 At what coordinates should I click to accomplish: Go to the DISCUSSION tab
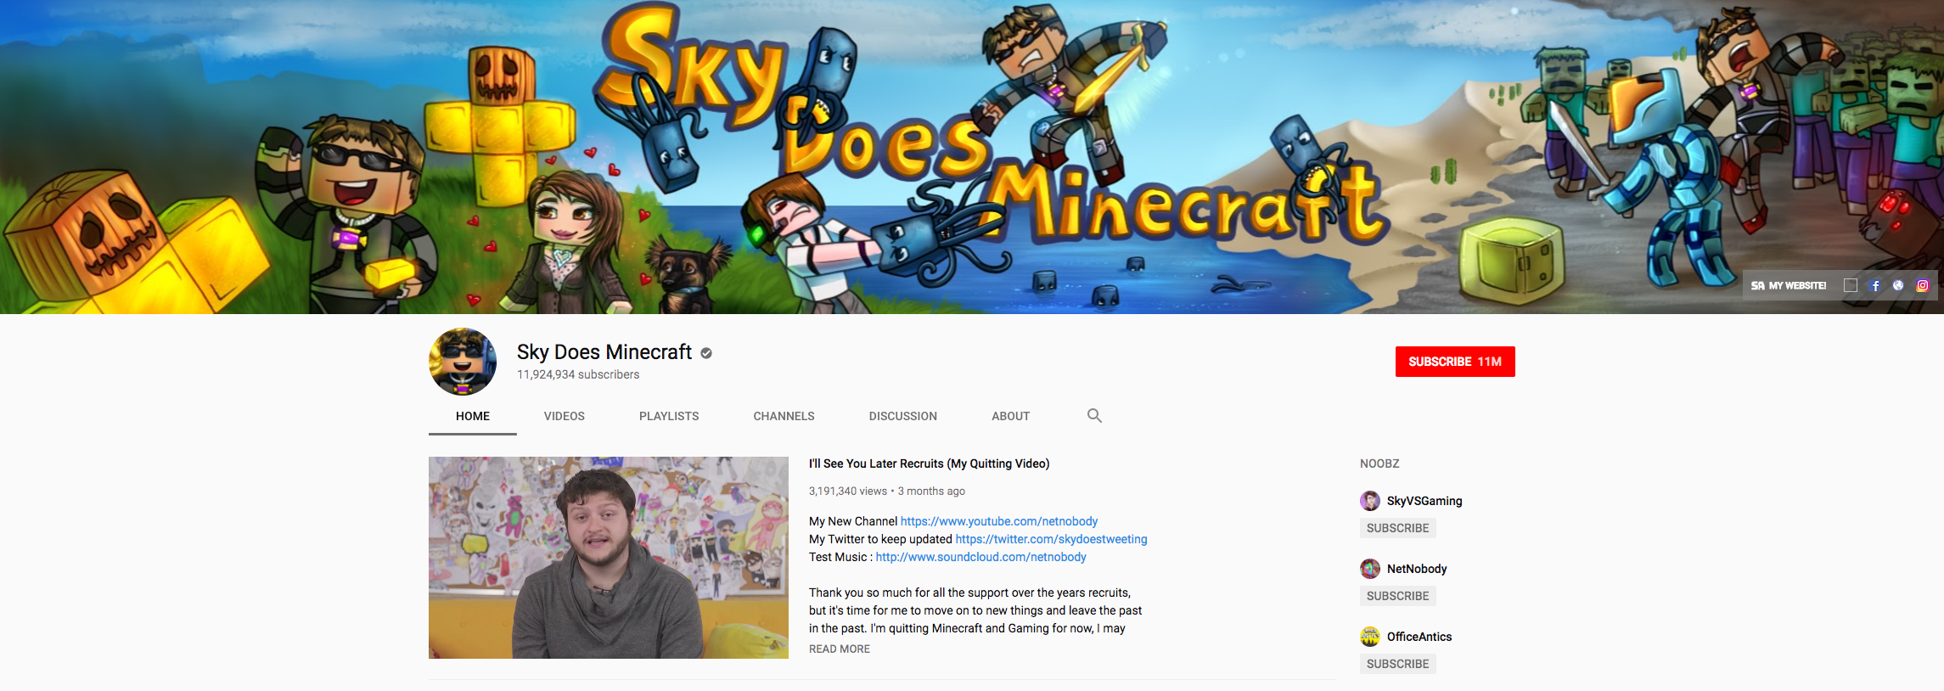(x=903, y=416)
